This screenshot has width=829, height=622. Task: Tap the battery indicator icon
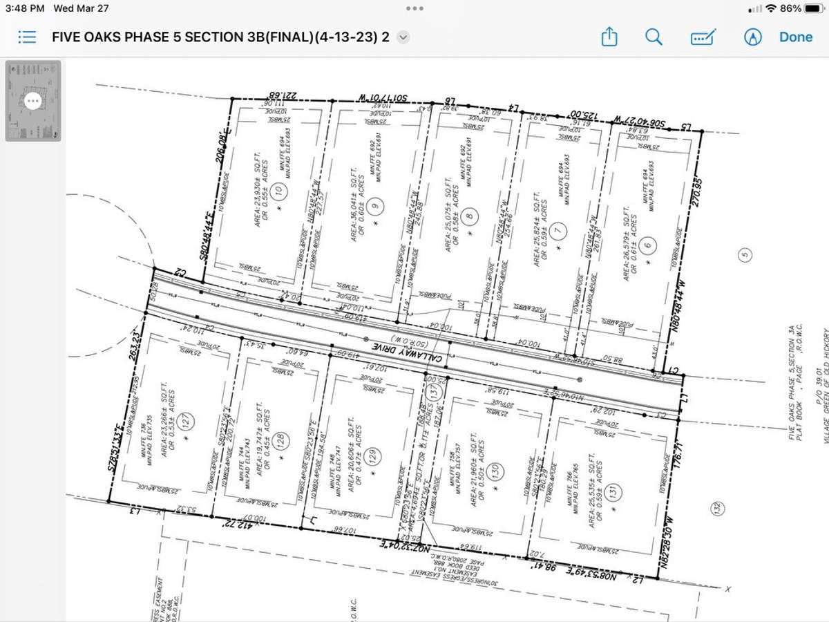coord(813,8)
